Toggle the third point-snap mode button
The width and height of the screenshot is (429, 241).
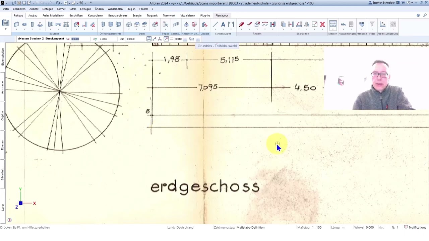(x=160, y=39)
